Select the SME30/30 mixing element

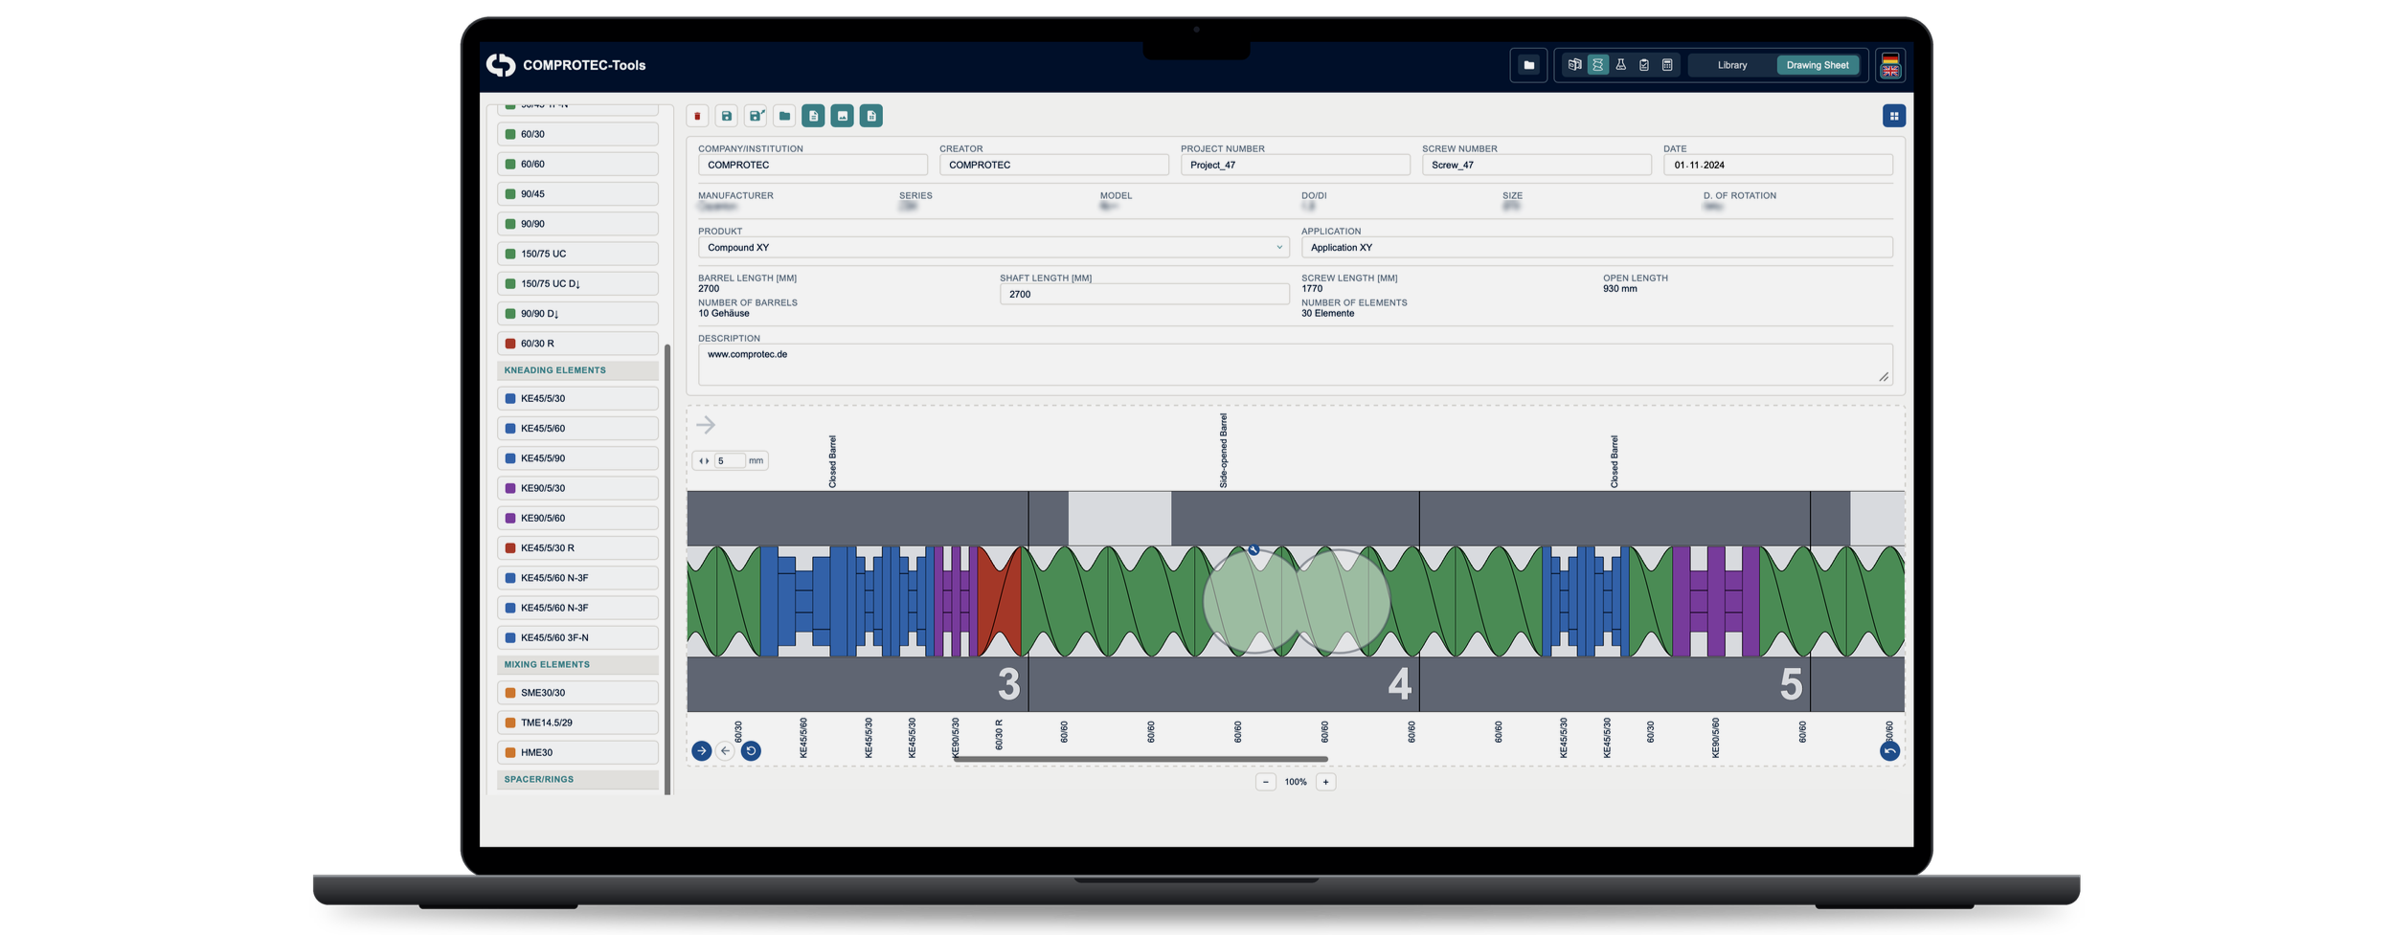pos(577,693)
